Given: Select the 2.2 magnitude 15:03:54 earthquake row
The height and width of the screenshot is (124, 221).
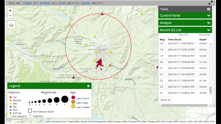Looking at the screenshot, I should click(x=184, y=81).
